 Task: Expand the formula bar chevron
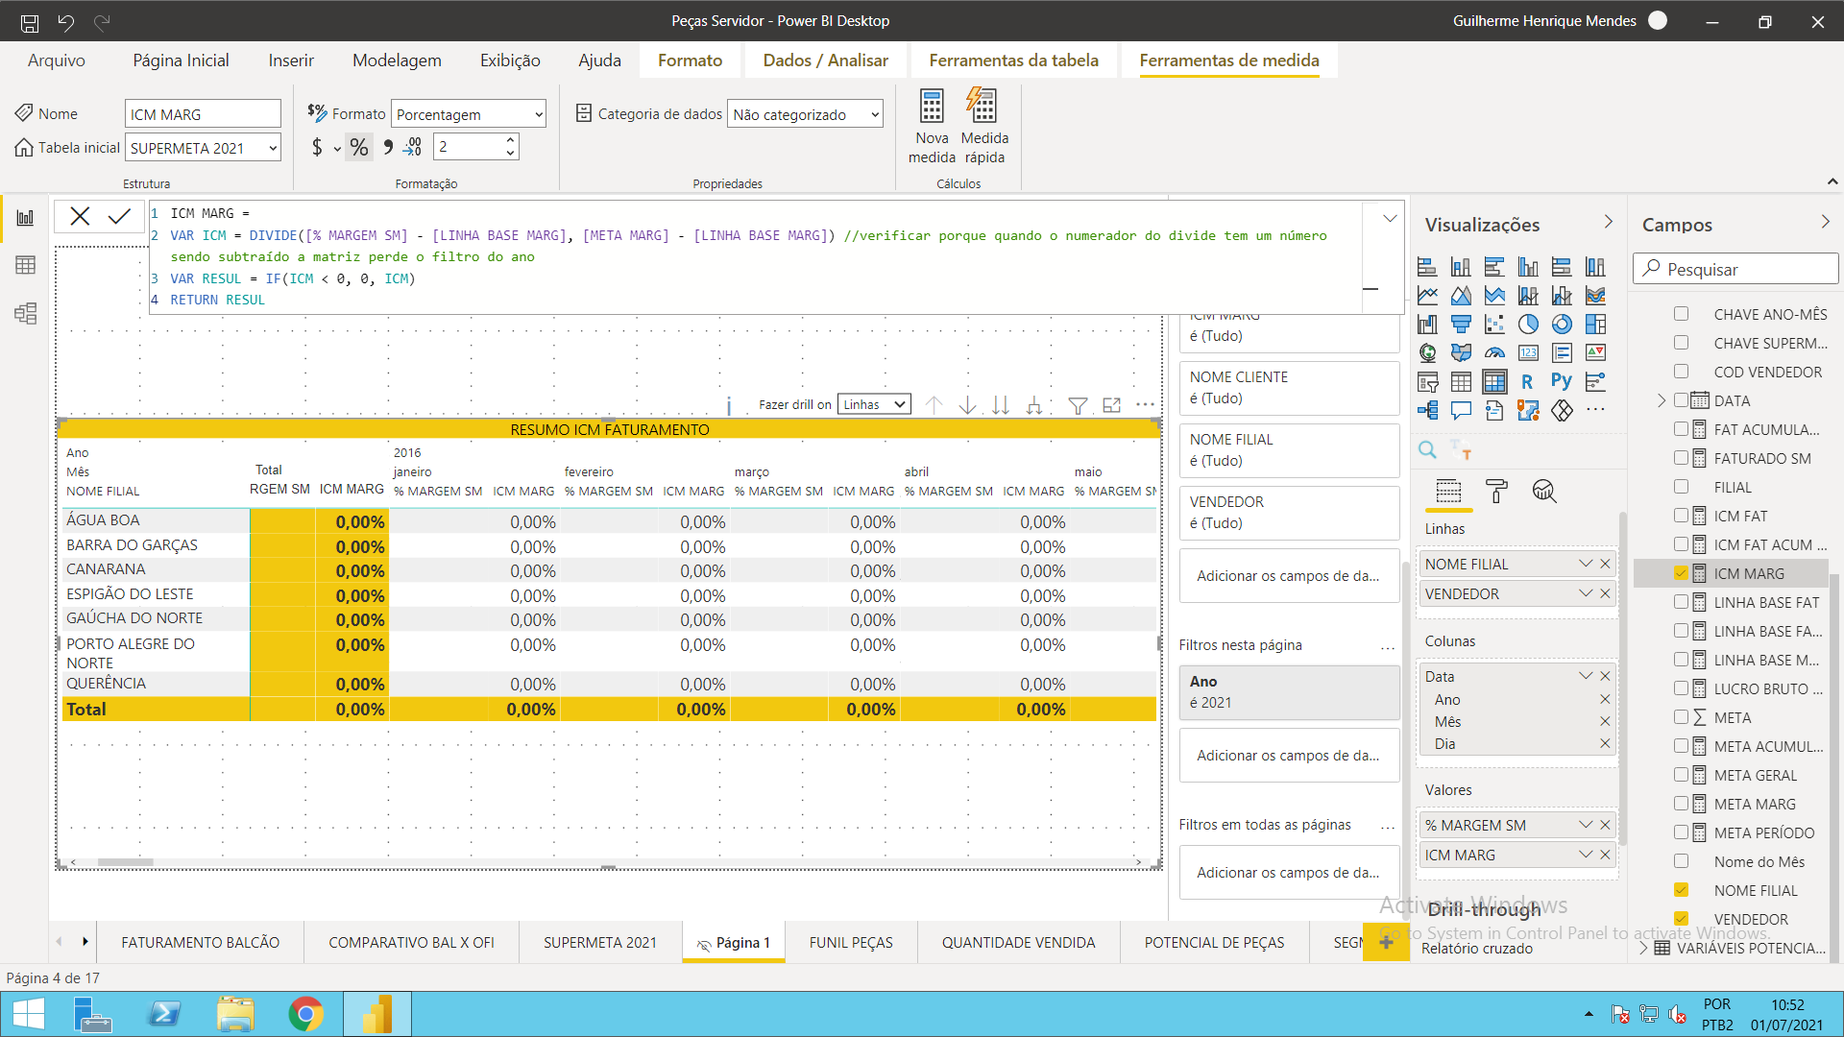(x=1389, y=219)
